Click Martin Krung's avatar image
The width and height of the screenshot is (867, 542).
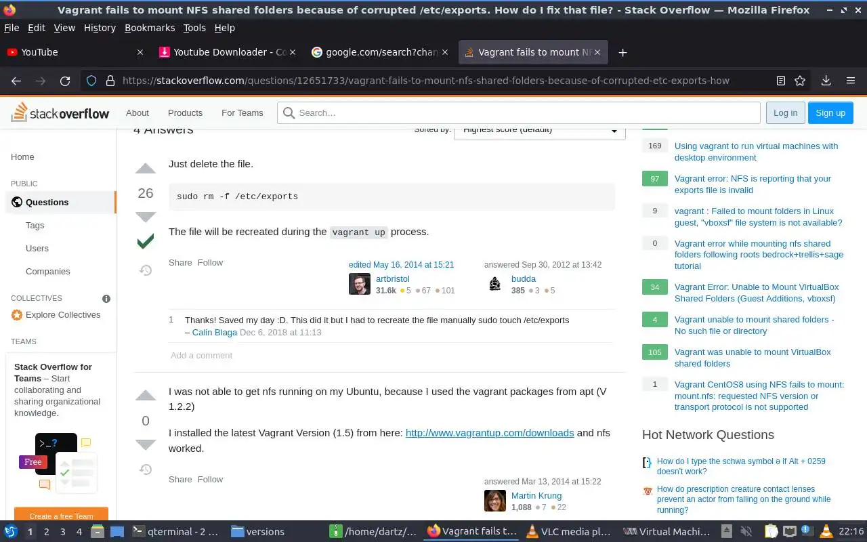coord(495,501)
